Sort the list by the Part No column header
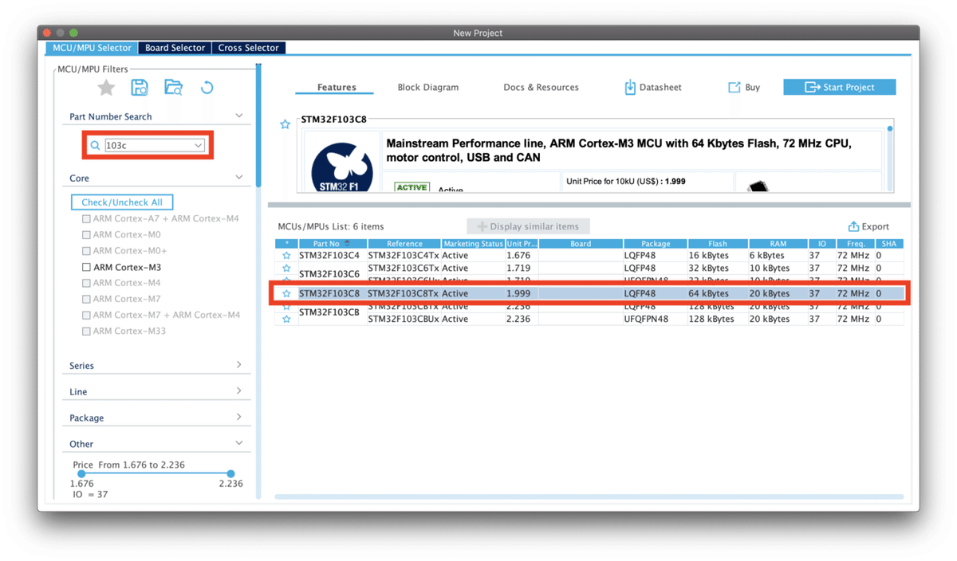 pos(333,244)
